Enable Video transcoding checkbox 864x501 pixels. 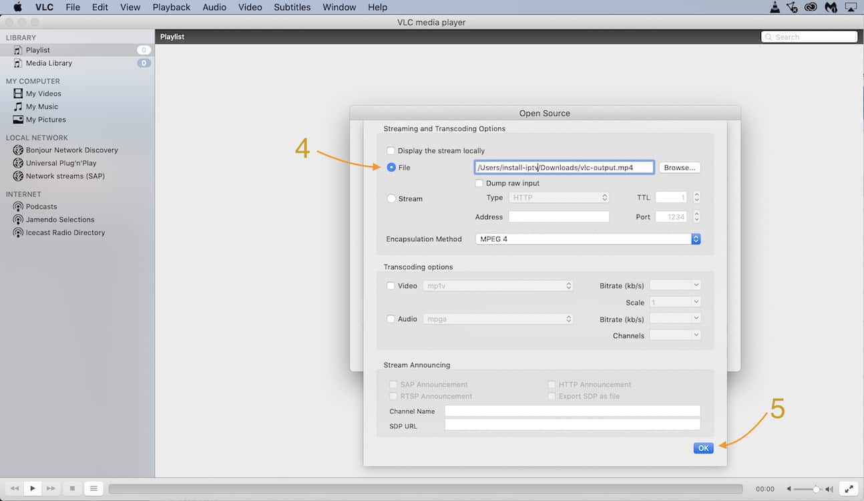pyautogui.click(x=391, y=286)
